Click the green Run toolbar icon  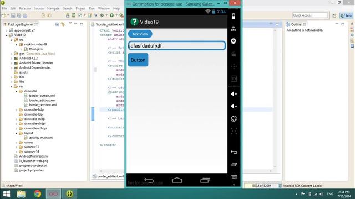point(111,15)
